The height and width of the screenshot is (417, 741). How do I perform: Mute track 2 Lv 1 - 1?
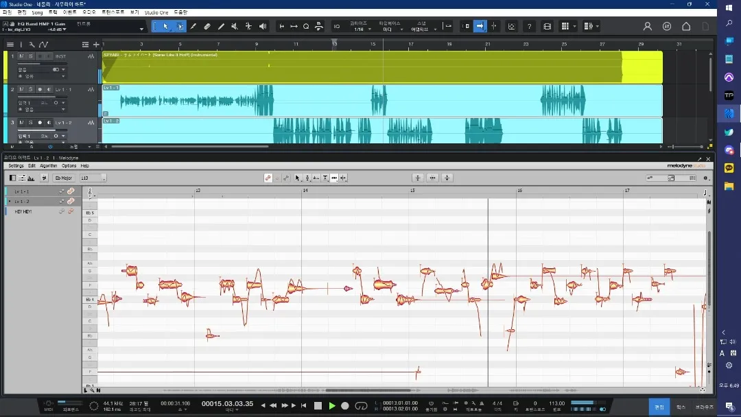(21, 89)
